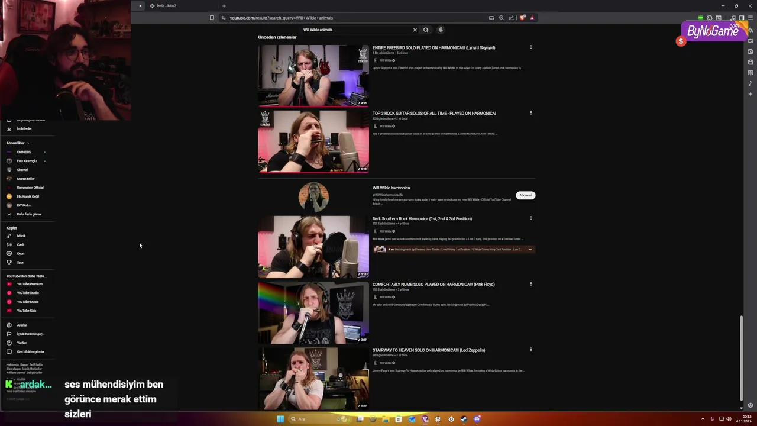
Task: Open the extensions puzzle icon
Action: [710, 18]
